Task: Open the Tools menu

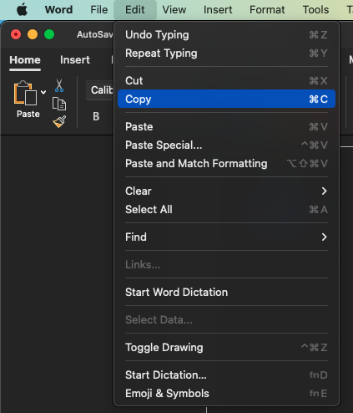Action: tap(315, 10)
